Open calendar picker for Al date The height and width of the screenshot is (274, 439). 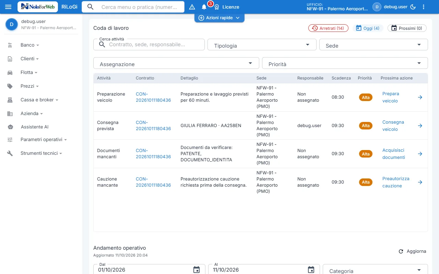(311, 270)
